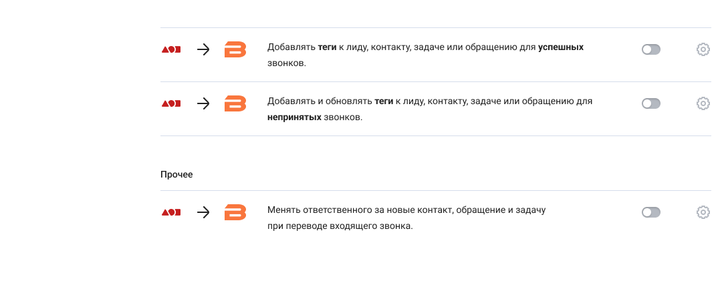Click the text starting with Добавлять и обновлять
Viewport: 722px width, 283px height.
coord(430,102)
